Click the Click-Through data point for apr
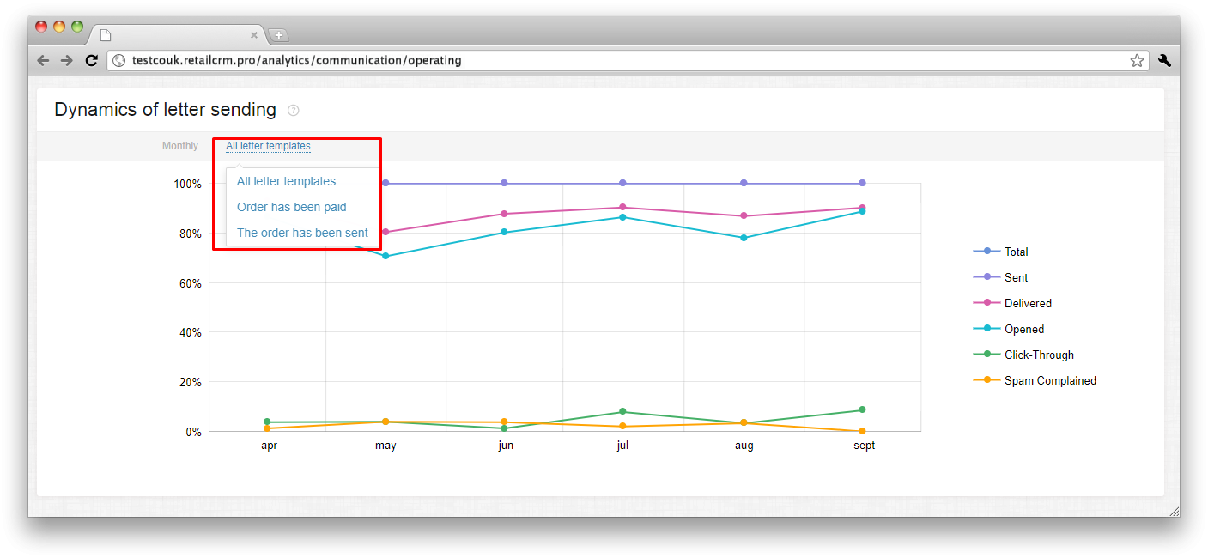 (x=267, y=422)
